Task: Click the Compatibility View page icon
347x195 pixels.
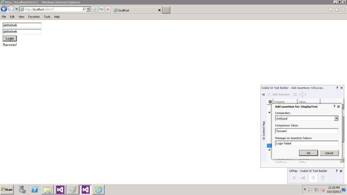Action: (x=94, y=9)
